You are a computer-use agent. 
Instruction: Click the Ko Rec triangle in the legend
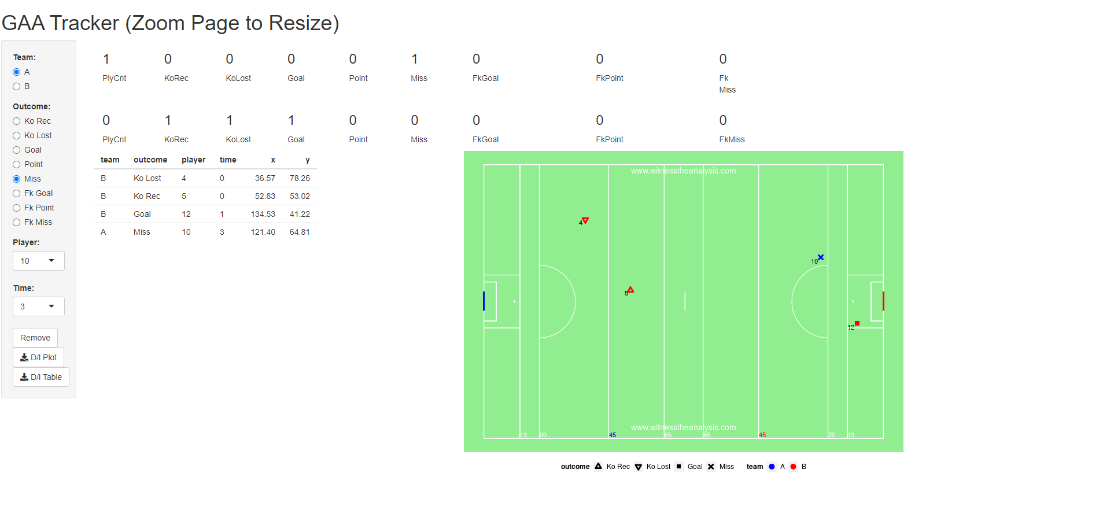tap(599, 466)
